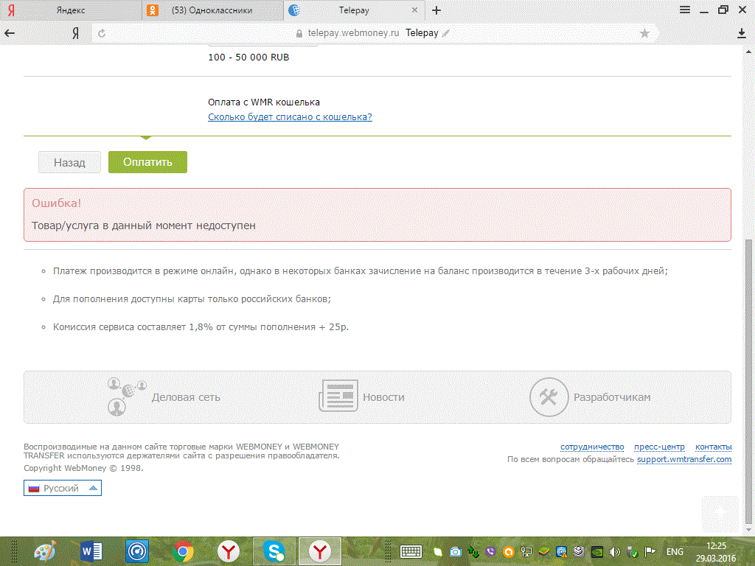Open Paint from the taskbar
755x566 pixels.
coord(45,551)
